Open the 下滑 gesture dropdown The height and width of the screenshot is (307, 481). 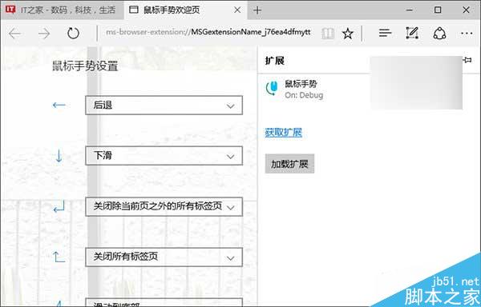click(164, 156)
